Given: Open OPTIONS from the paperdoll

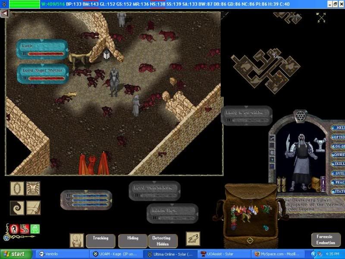Looking at the screenshot, I should pyautogui.click(x=339, y=137).
